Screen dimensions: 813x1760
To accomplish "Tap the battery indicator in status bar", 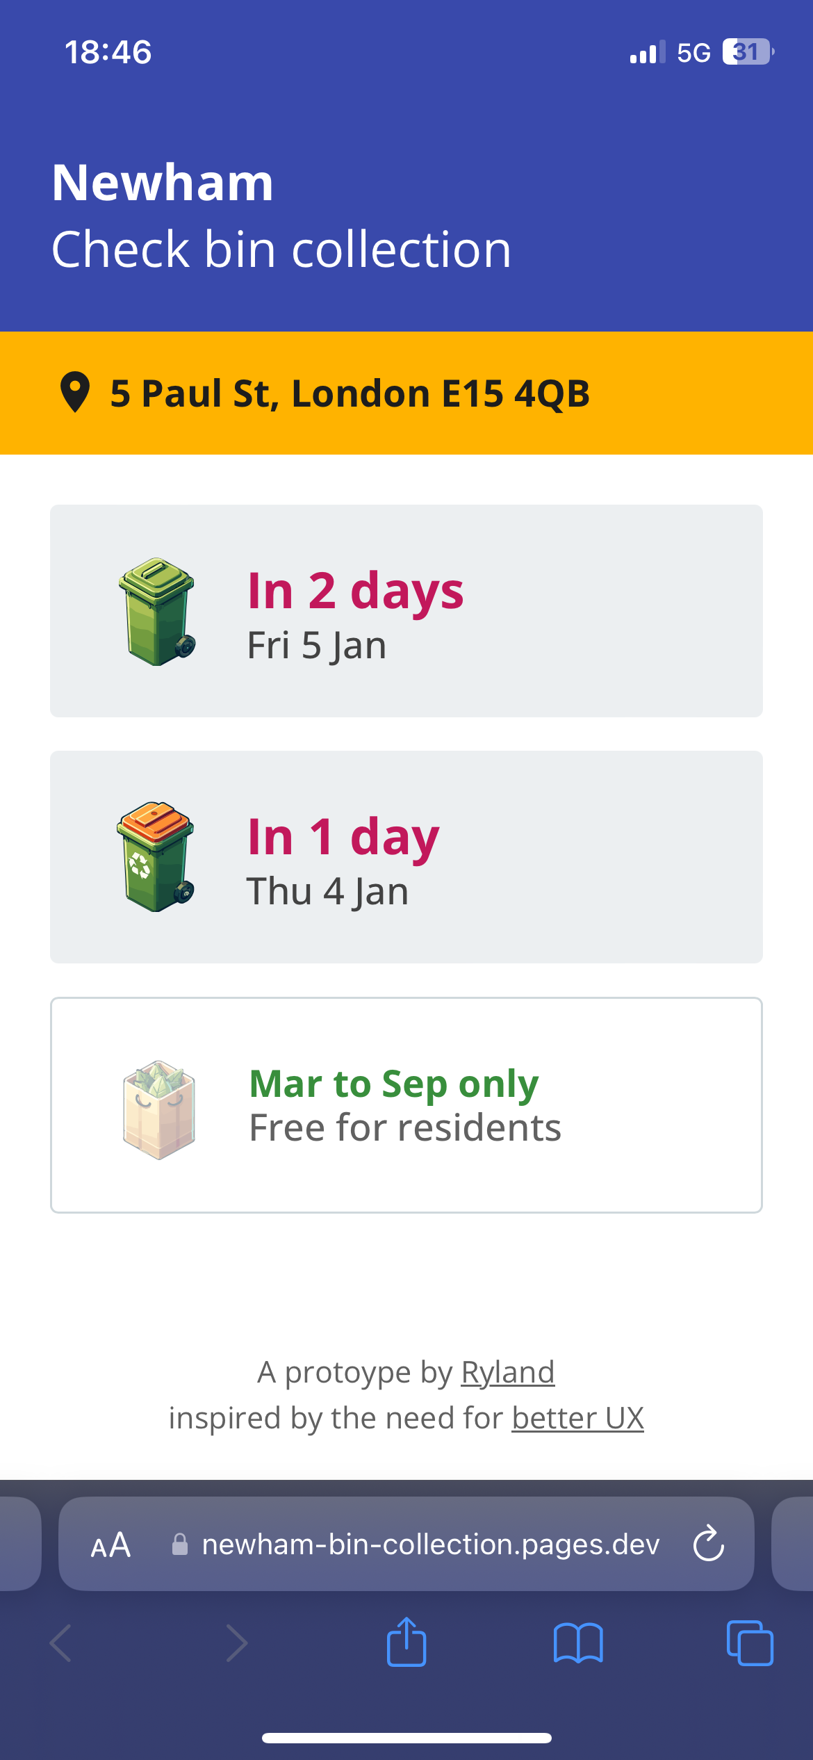I will pyautogui.click(x=748, y=52).
